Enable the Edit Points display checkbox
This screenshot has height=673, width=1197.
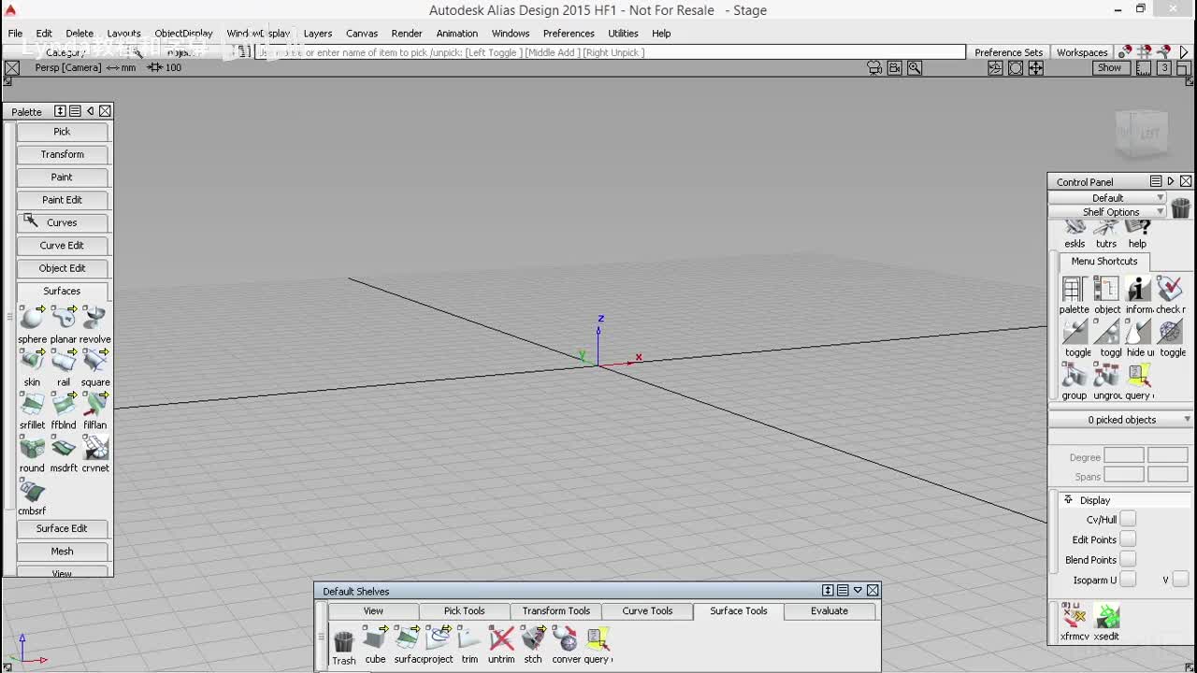tap(1128, 539)
